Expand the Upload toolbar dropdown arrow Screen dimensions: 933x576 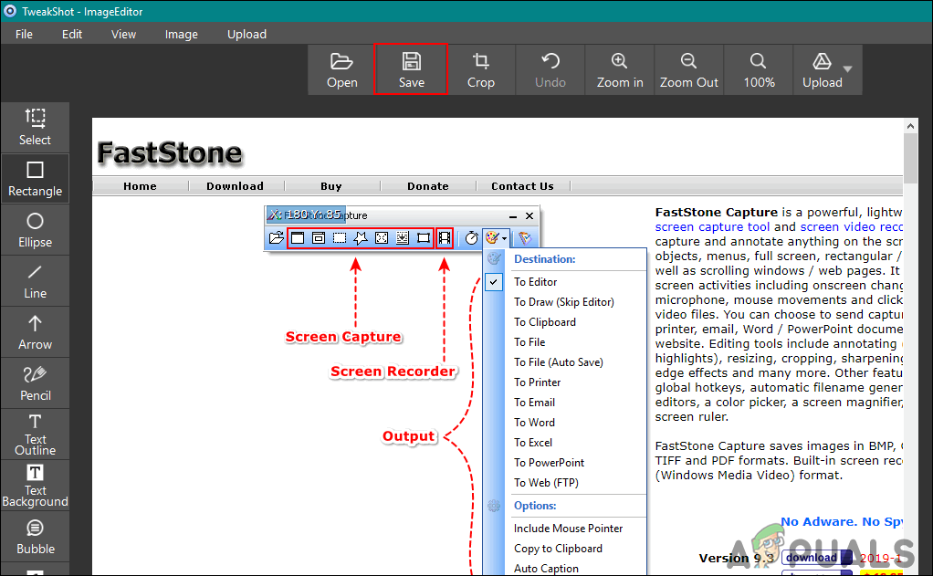click(848, 69)
